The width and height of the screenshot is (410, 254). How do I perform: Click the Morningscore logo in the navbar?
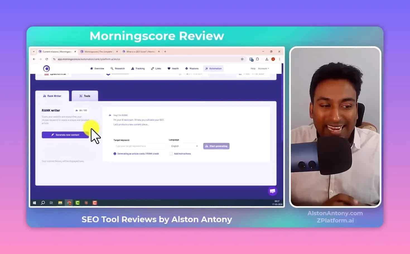pos(46,68)
